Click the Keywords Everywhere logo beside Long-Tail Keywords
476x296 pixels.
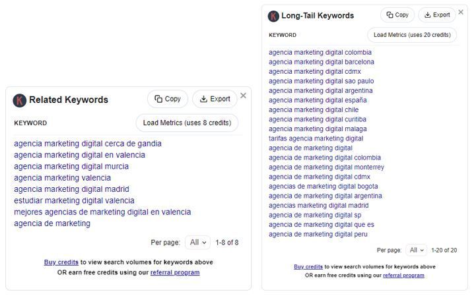tap(273, 16)
